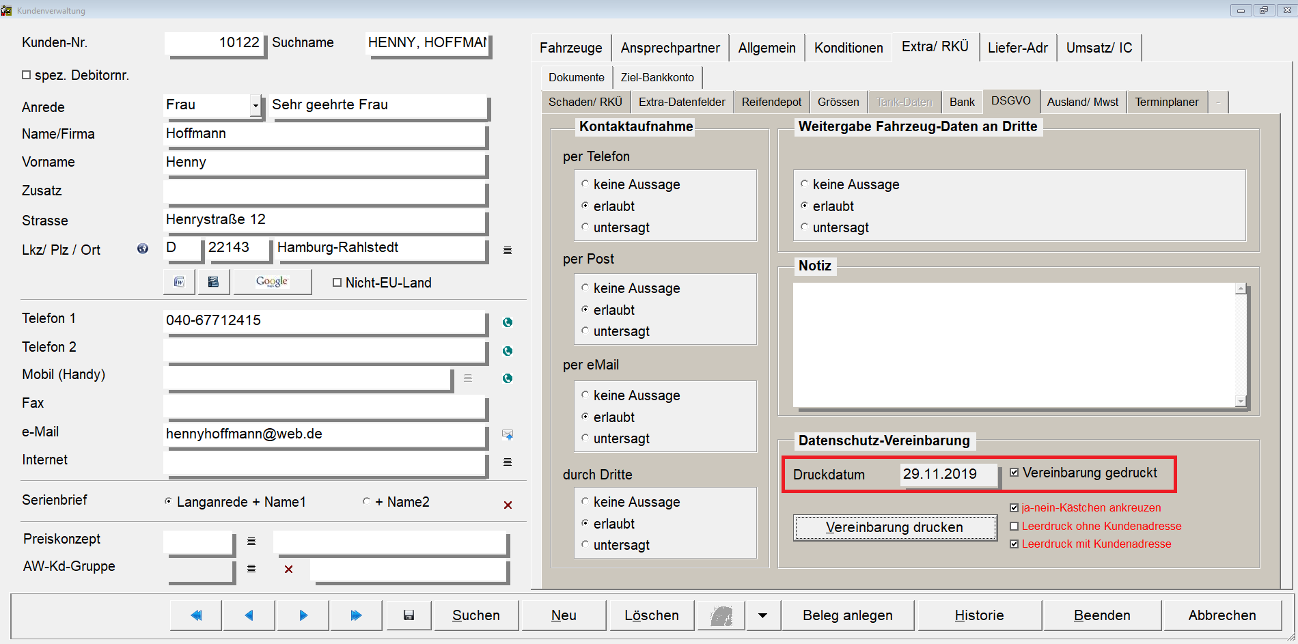This screenshot has height=644, width=1298.
Task: Dial Telefon 2 using the phone icon
Action: pos(508,351)
